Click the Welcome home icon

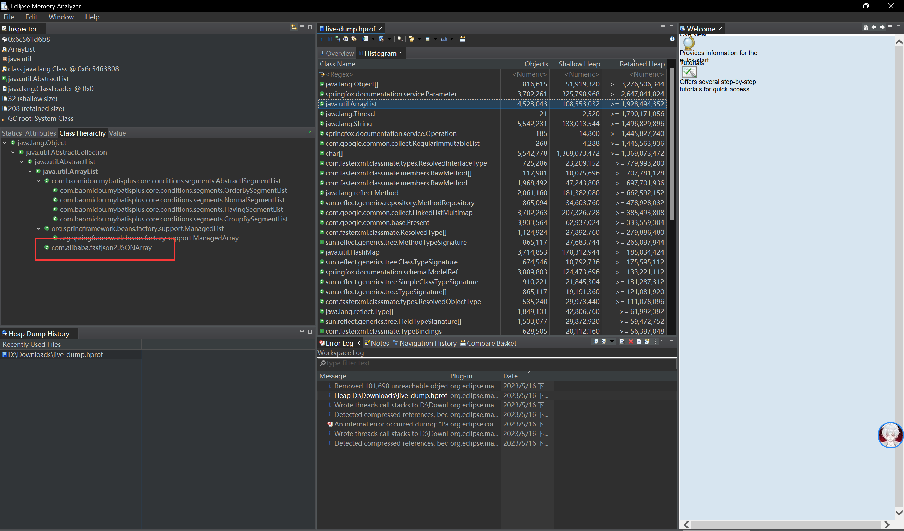coord(866,28)
